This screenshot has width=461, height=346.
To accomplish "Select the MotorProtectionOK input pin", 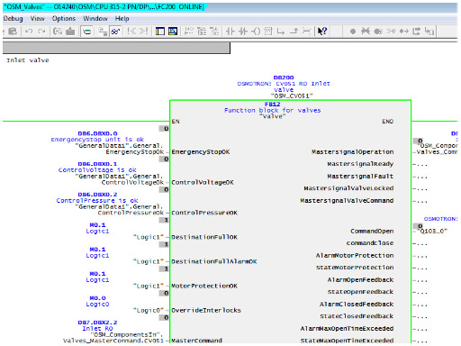I will pyautogui.click(x=204, y=286).
